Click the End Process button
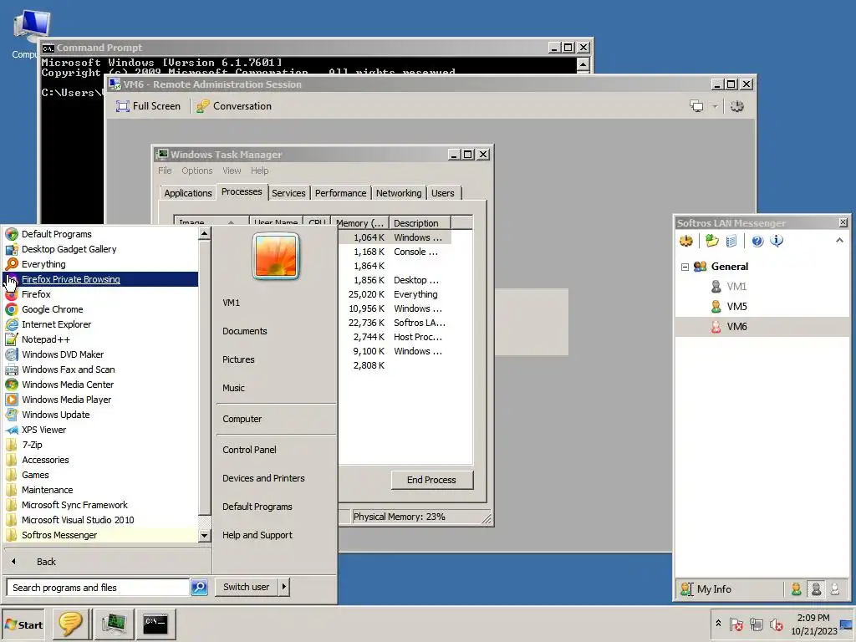The height and width of the screenshot is (642, 856). [432, 480]
